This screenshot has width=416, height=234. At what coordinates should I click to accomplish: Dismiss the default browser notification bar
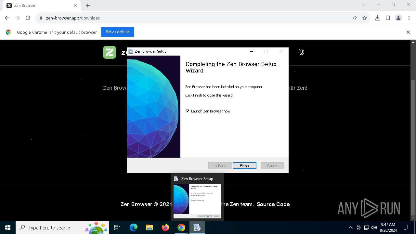pos(408,32)
